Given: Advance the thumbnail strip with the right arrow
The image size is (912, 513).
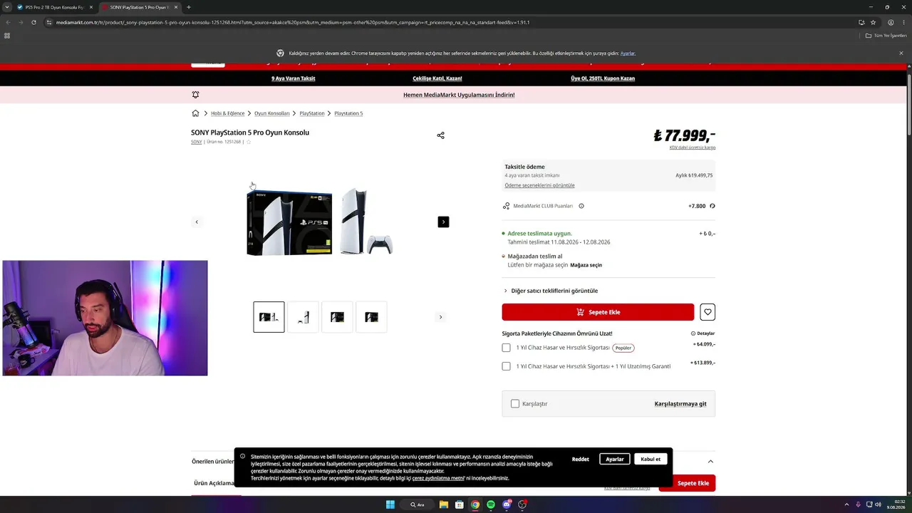Looking at the screenshot, I should pos(440,317).
